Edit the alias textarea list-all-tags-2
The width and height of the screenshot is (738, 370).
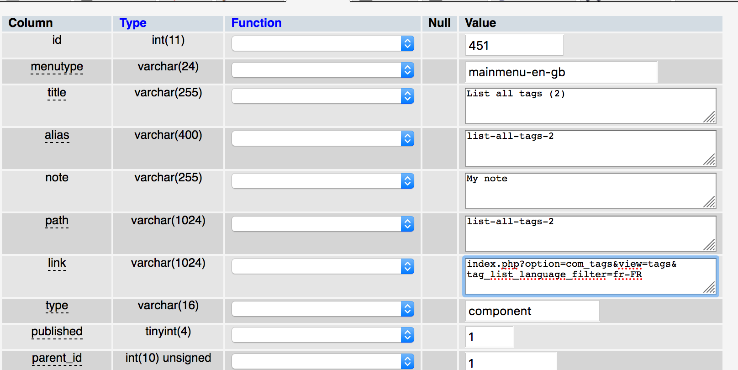pyautogui.click(x=590, y=148)
